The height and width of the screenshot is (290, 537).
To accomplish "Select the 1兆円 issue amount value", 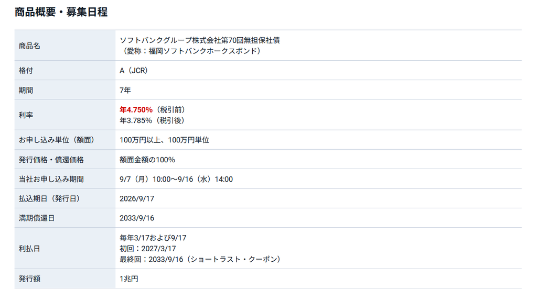I will coord(129,278).
